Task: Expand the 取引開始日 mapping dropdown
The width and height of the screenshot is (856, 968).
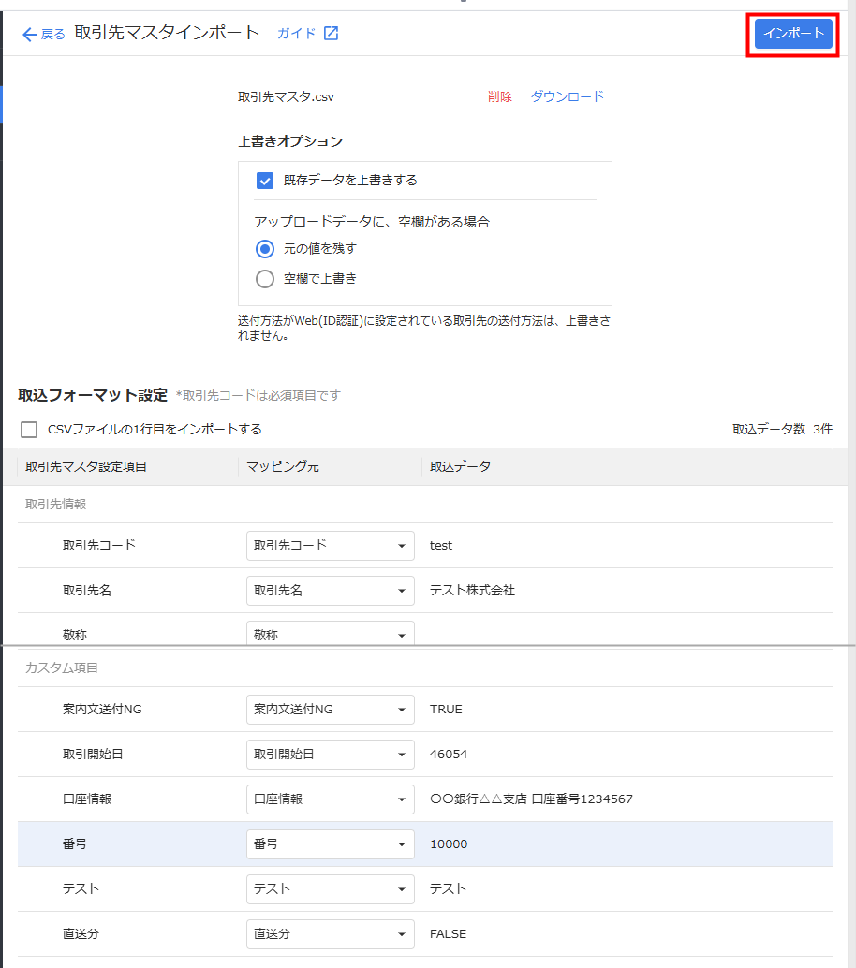Action: [330, 755]
